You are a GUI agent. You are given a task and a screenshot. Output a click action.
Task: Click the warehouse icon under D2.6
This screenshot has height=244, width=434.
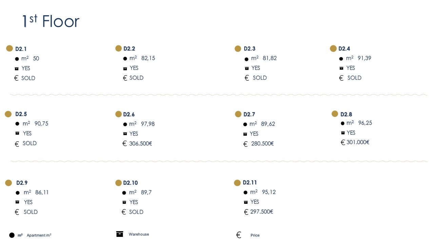point(125,134)
